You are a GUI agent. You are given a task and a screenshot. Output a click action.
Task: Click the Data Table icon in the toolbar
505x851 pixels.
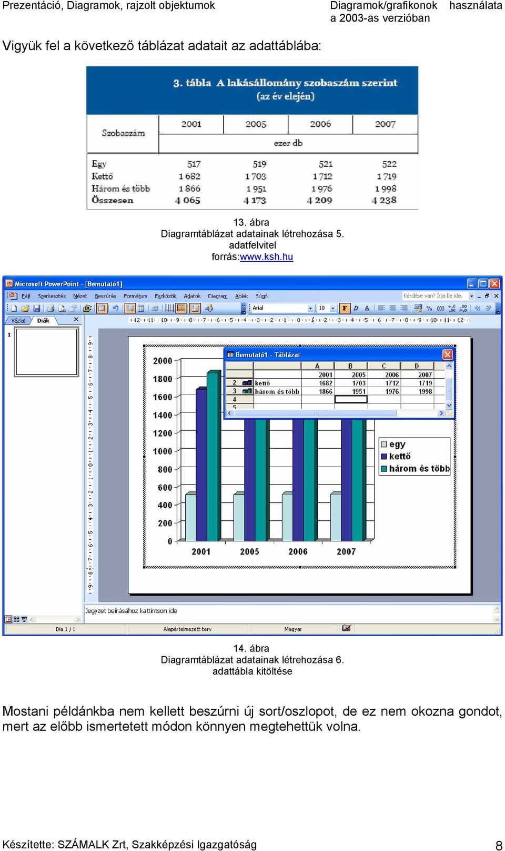pos(155,309)
